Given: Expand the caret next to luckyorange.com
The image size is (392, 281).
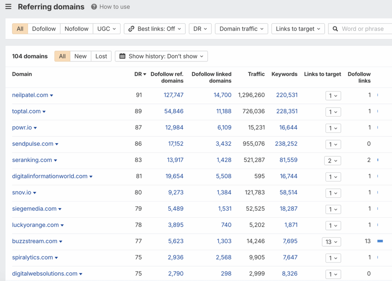Looking at the screenshot, I should 62,225.
